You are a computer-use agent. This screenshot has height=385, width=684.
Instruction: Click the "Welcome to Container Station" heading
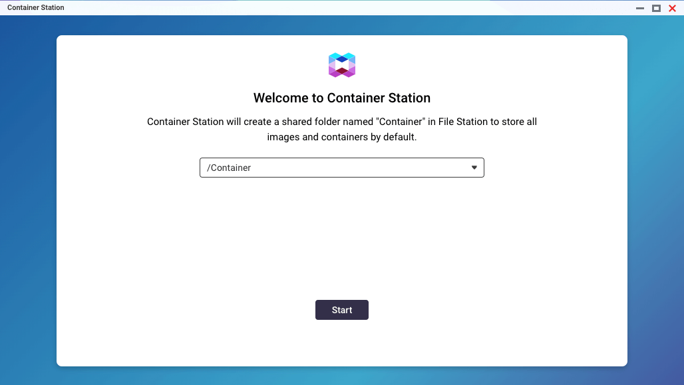click(x=341, y=98)
